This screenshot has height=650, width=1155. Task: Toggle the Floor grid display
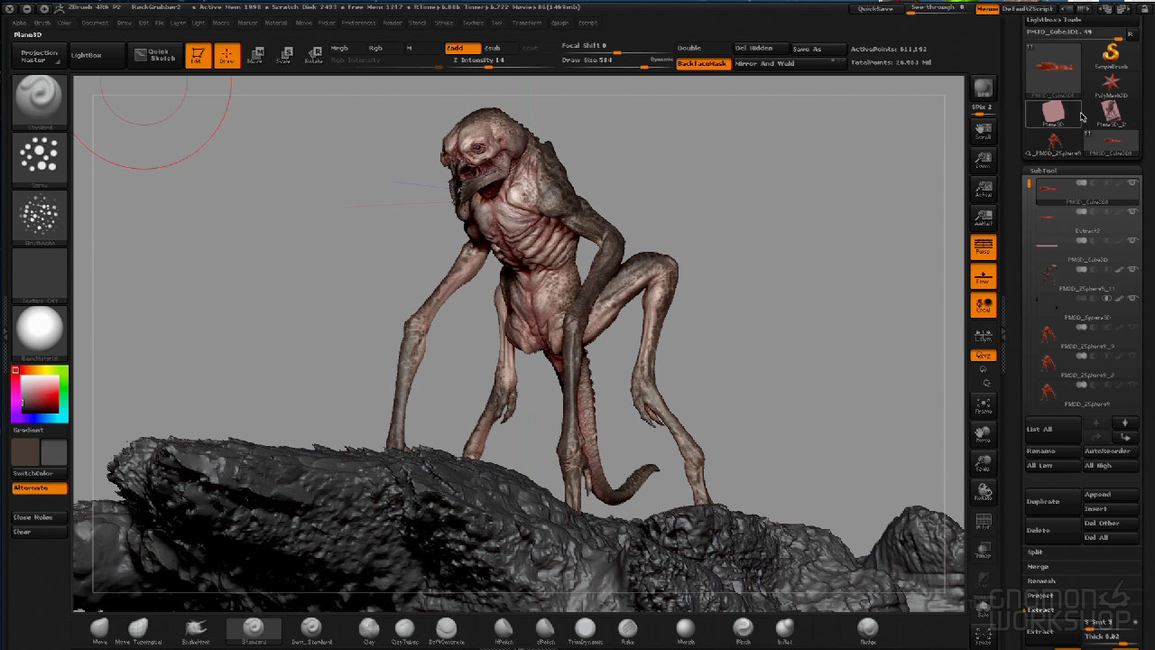[983, 279]
